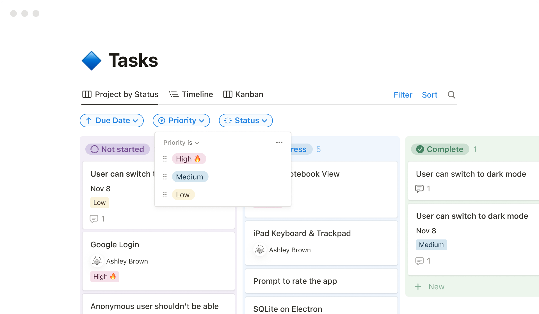Click New button in Complete column
This screenshot has height=314, width=539.
[x=430, y=286]
